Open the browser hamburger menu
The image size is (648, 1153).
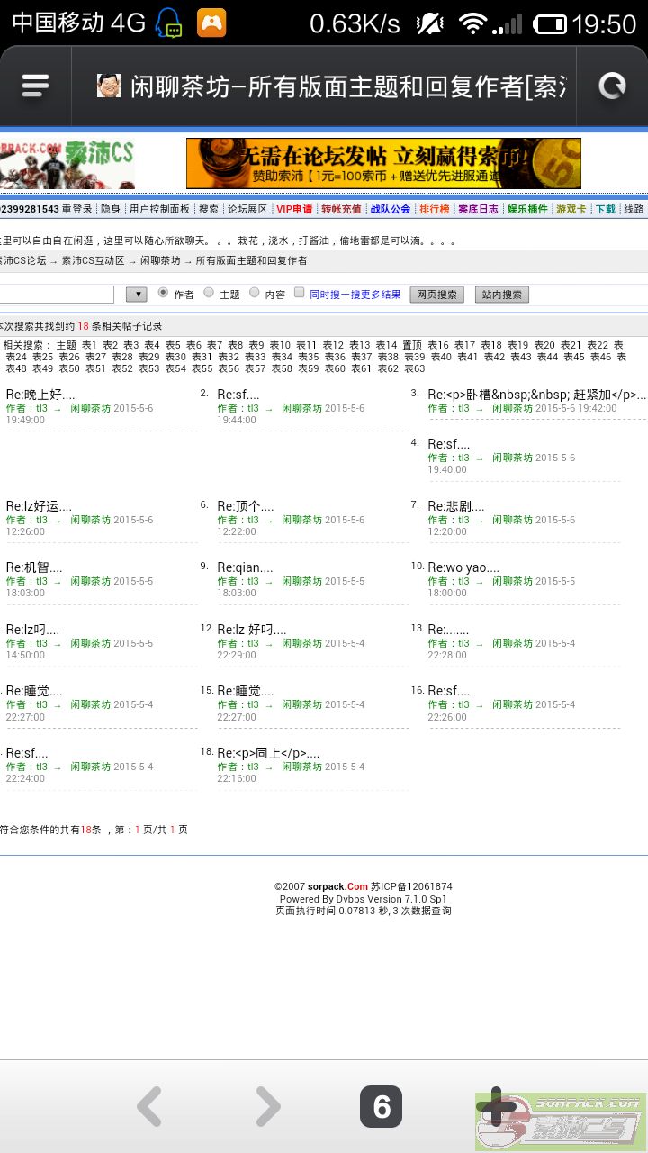click(x=35, y=86)
